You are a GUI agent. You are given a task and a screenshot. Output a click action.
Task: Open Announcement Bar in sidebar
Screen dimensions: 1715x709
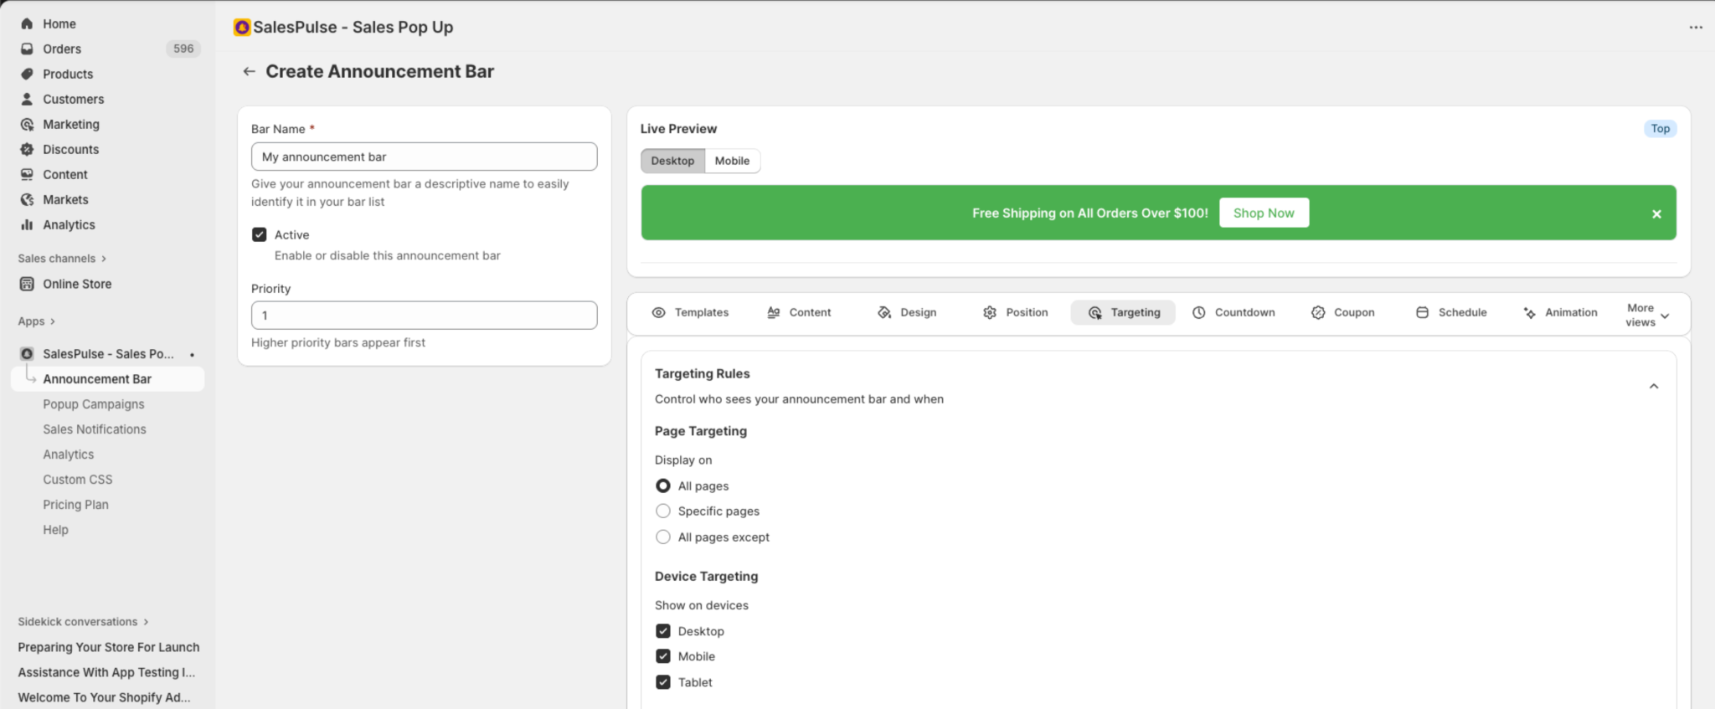[x=107, y=379]
